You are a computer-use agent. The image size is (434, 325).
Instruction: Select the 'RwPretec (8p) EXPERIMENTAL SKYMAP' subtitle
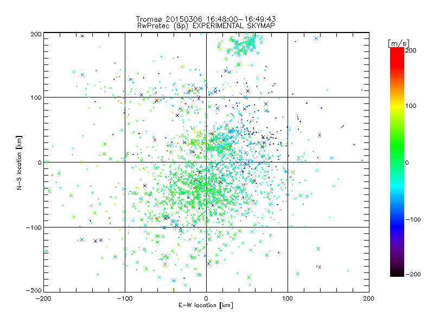[206, 26]
